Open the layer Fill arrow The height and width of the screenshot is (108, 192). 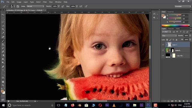click(x=190, y=40)
